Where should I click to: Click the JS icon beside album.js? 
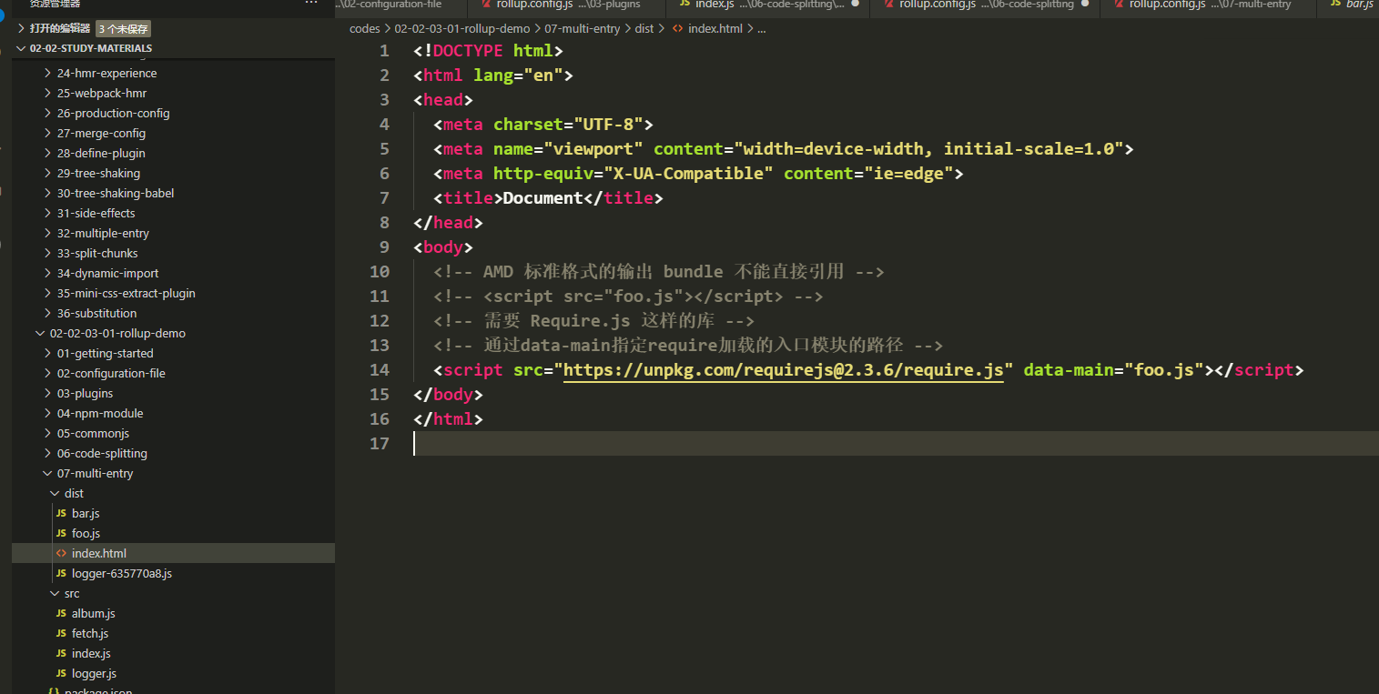(61, 614)
